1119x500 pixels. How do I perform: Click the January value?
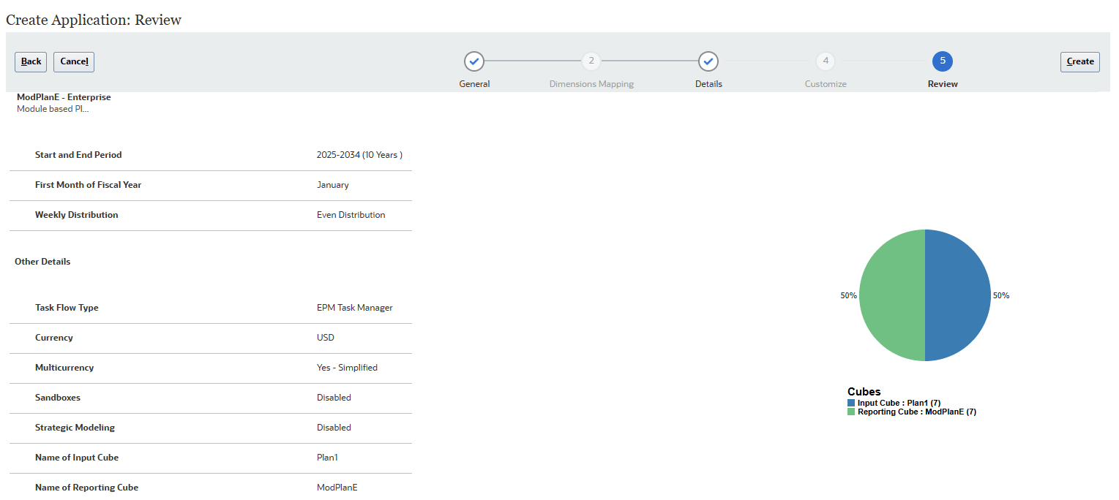[333, 185]
